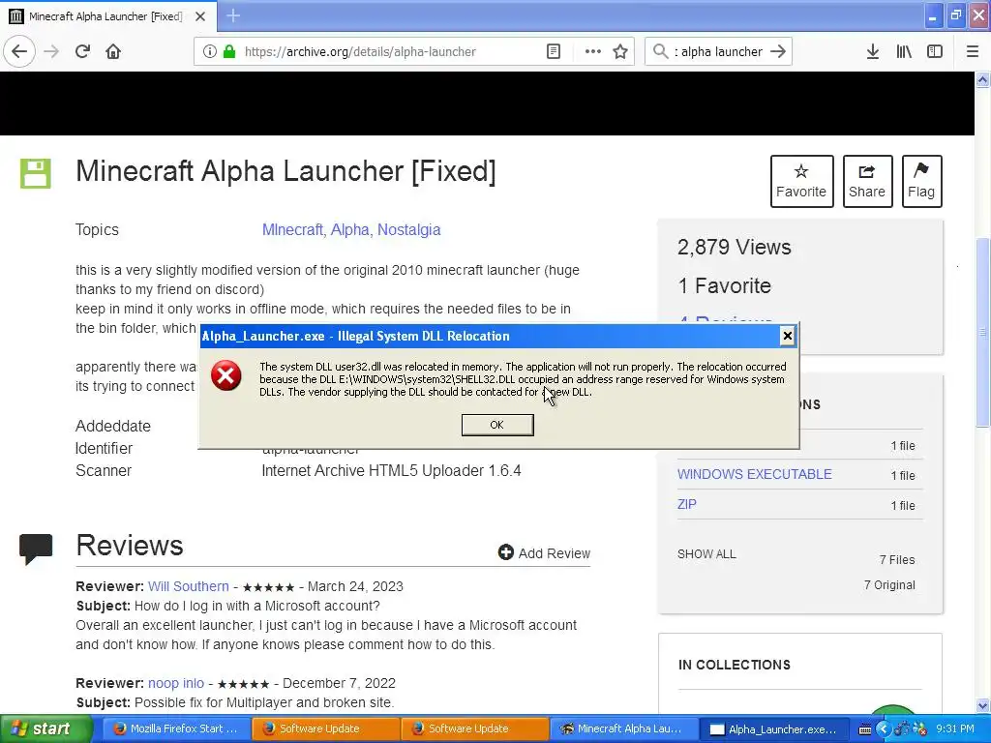991x743 pixels.
Task: Click the system tray clock 9:31 PM
Action: pos(955,728)
